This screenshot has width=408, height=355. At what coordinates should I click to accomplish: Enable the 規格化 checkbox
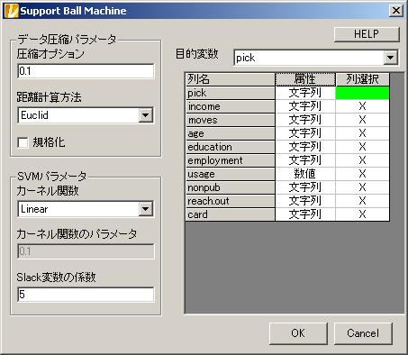pyautogui.click(x=23, y=142)
